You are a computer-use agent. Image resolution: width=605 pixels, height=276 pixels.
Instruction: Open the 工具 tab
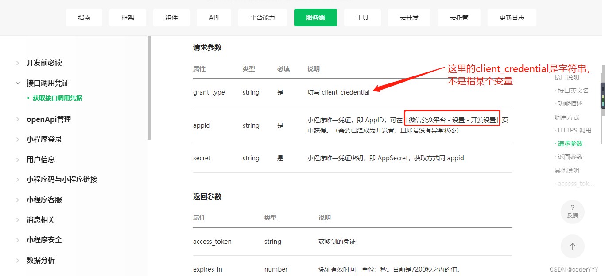click(362, 18)
